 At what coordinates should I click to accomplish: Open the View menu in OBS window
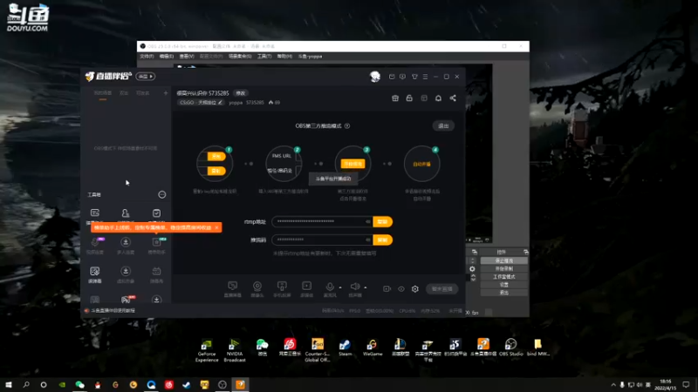point(187,57)
